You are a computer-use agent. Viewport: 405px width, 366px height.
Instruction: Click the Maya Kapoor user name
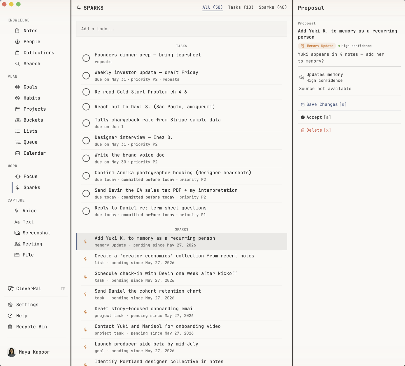[x=34, y=352]
